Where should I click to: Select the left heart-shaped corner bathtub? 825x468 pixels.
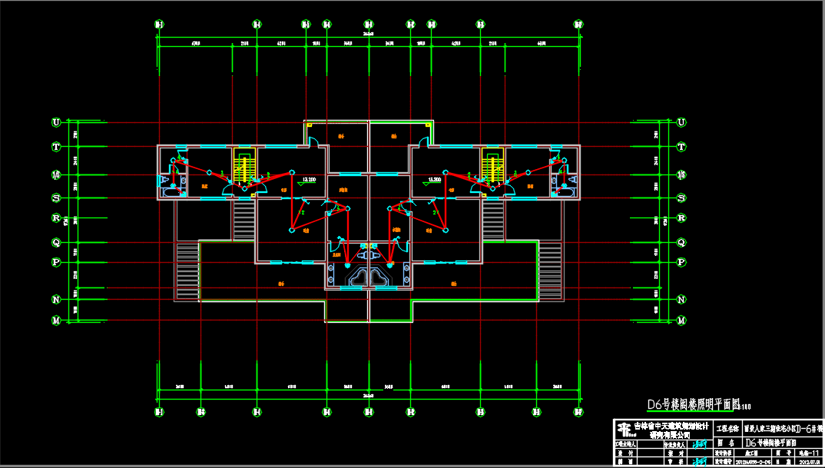coord(357,276)
